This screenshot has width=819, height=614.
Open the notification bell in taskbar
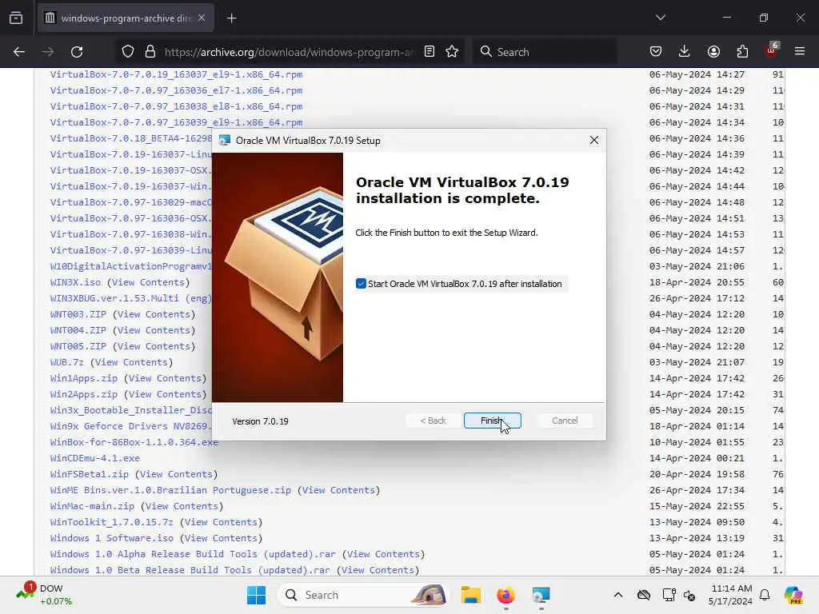pyautogui.click(x=765, y=595)
